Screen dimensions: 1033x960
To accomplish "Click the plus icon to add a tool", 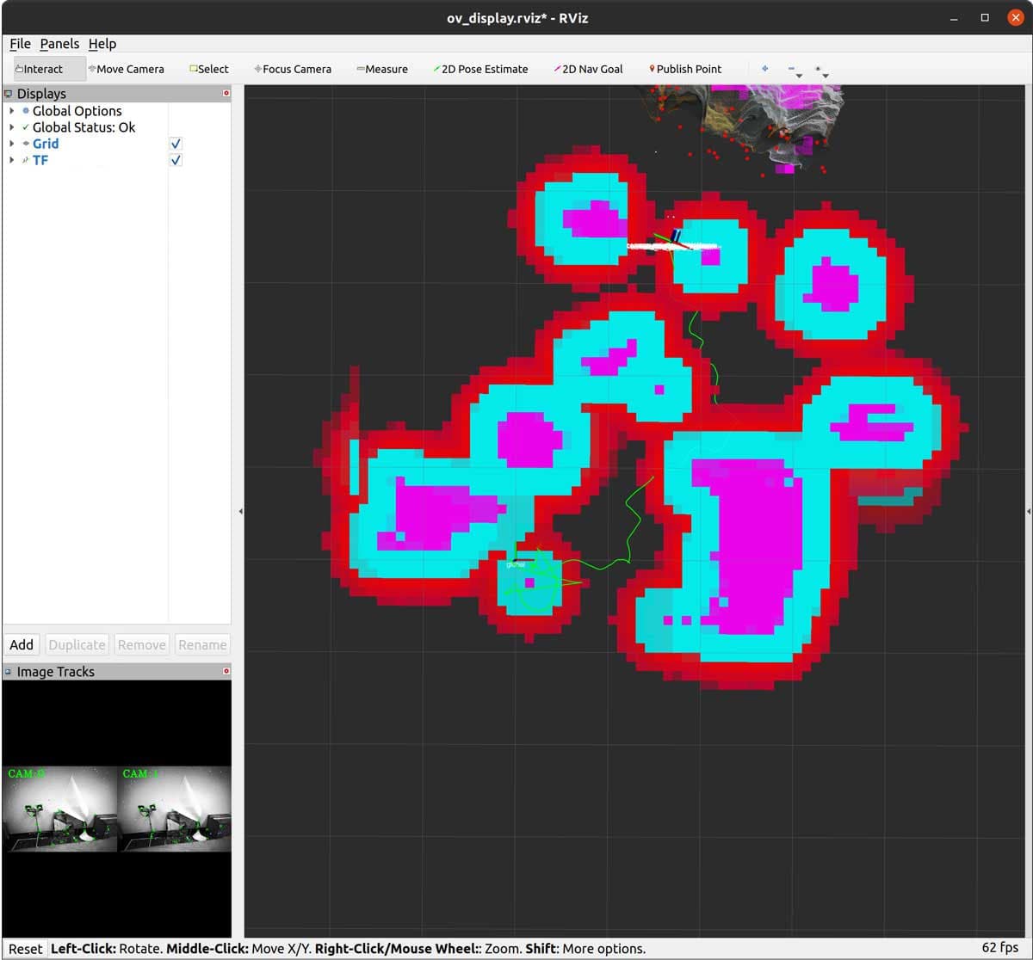I will tap(764, 68).
